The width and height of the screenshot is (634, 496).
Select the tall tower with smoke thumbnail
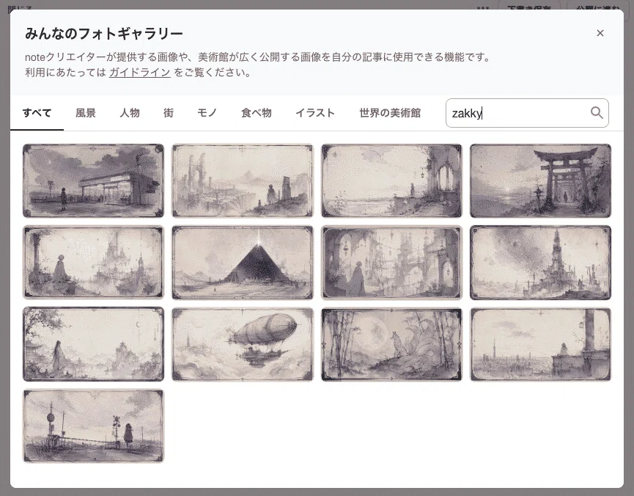tap(541, 263)
